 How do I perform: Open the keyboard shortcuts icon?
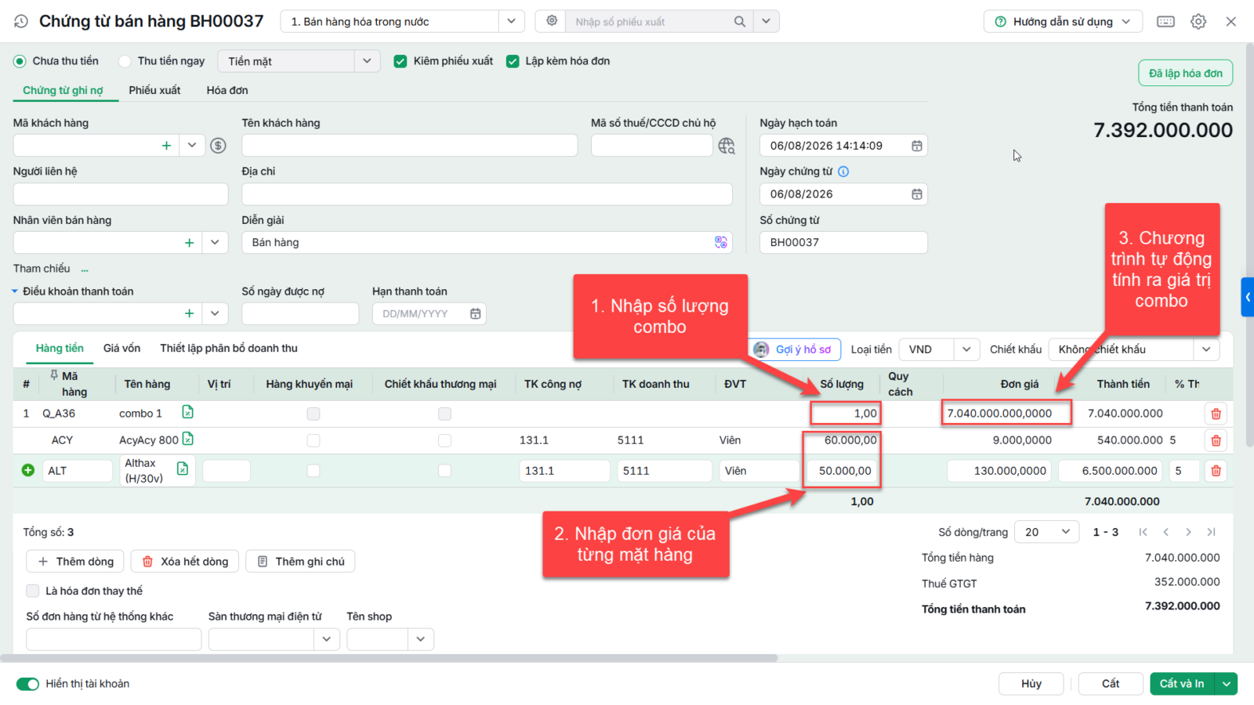click(1165, 22)
